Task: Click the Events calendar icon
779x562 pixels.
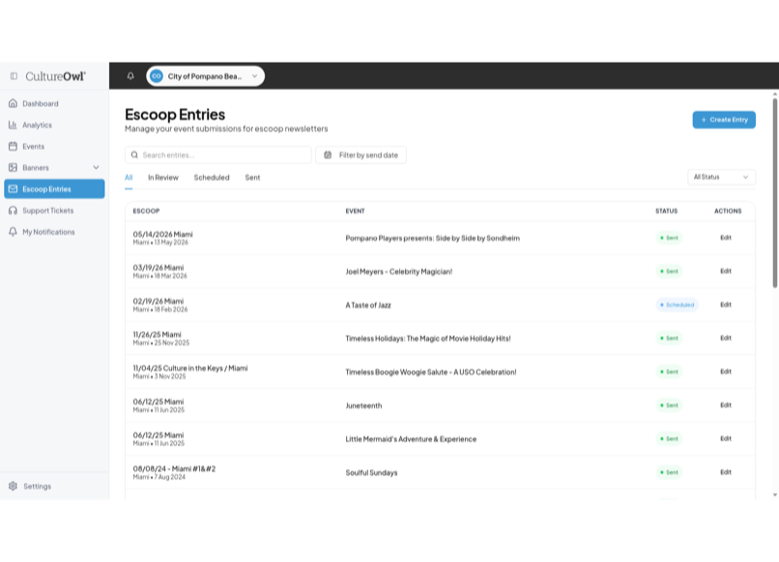Action: (x=13, y=146)
